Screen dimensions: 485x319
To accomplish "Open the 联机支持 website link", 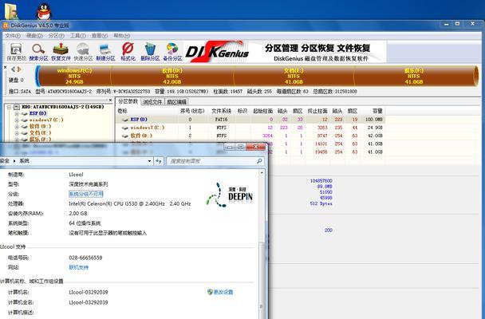I will coord(78,267).
